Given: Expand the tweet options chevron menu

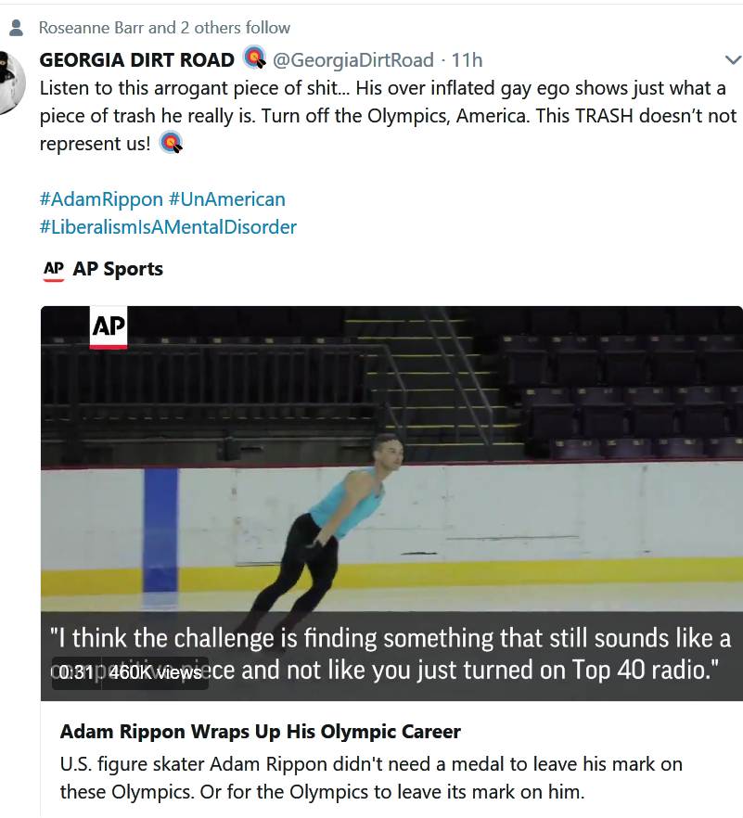Looking at the screenshot, I should [732, 60].
